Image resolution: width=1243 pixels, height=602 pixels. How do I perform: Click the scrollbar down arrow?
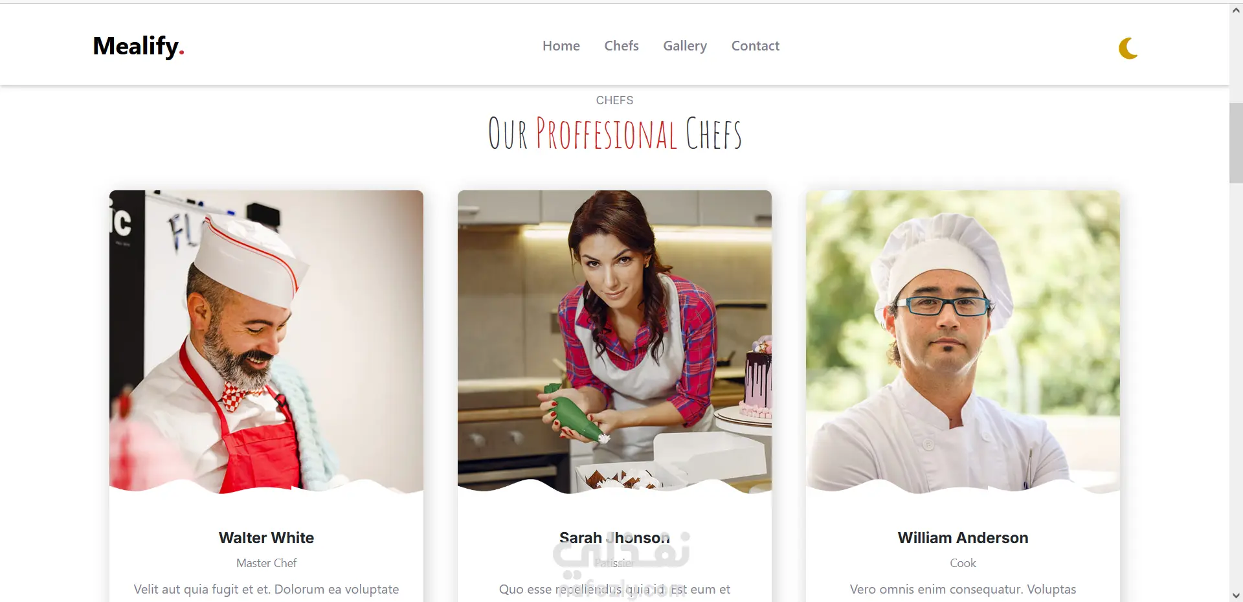tap(1236, 596)
